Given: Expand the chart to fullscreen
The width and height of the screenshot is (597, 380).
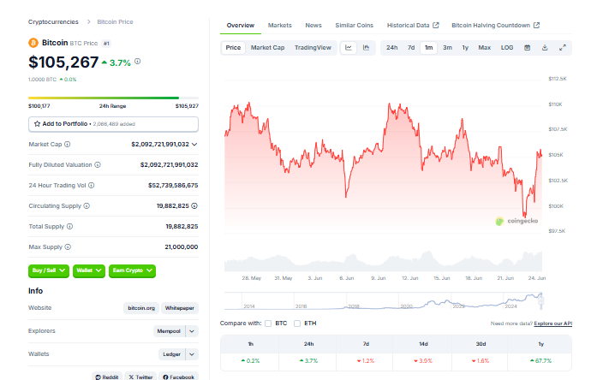Looking at the screenshot, I should click(563, 48).
